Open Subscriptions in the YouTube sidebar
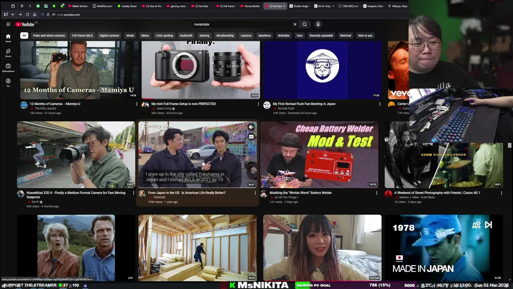Viewport: 513px width, 289px height. click(x=8, y=68)
